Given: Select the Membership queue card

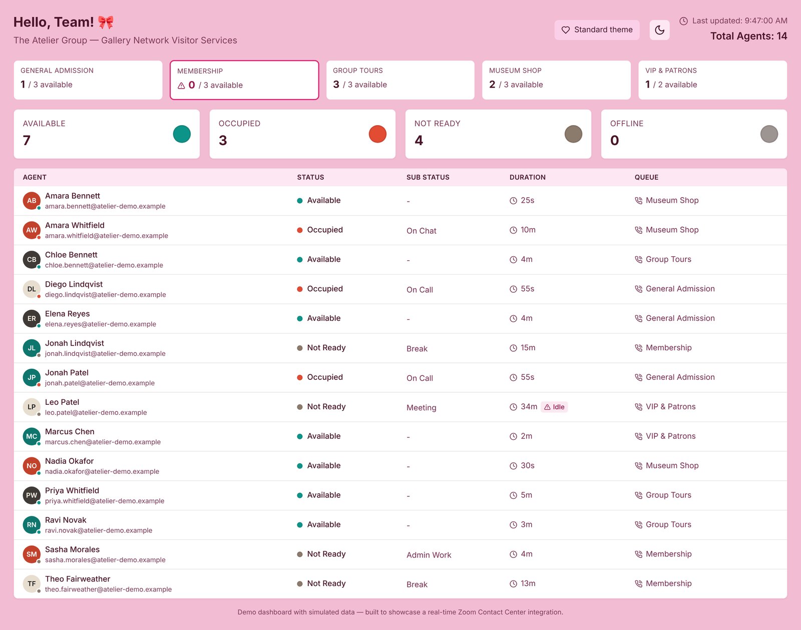Looking at the screenshot, I should pos(244,80).
